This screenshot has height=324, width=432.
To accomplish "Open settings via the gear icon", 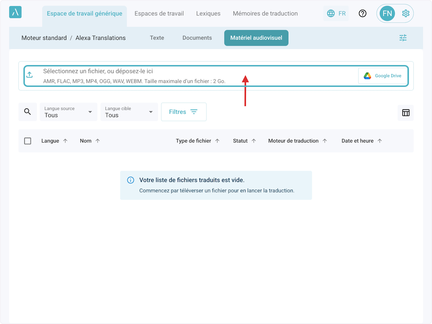I will [x=406, y=14].
